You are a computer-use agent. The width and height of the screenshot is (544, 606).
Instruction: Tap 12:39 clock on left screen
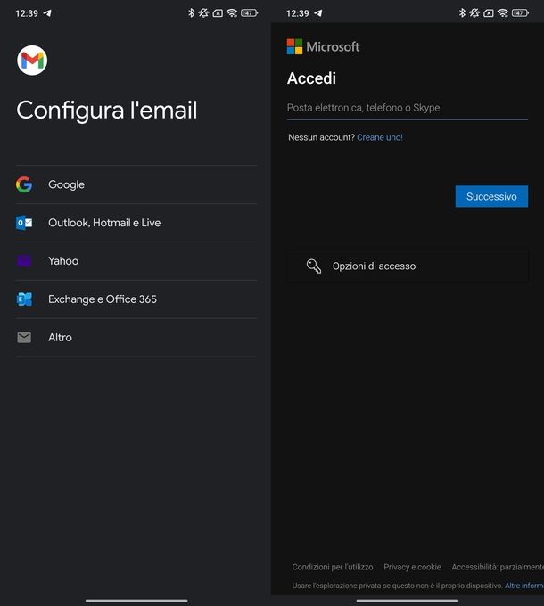click(x=27, y=13)
